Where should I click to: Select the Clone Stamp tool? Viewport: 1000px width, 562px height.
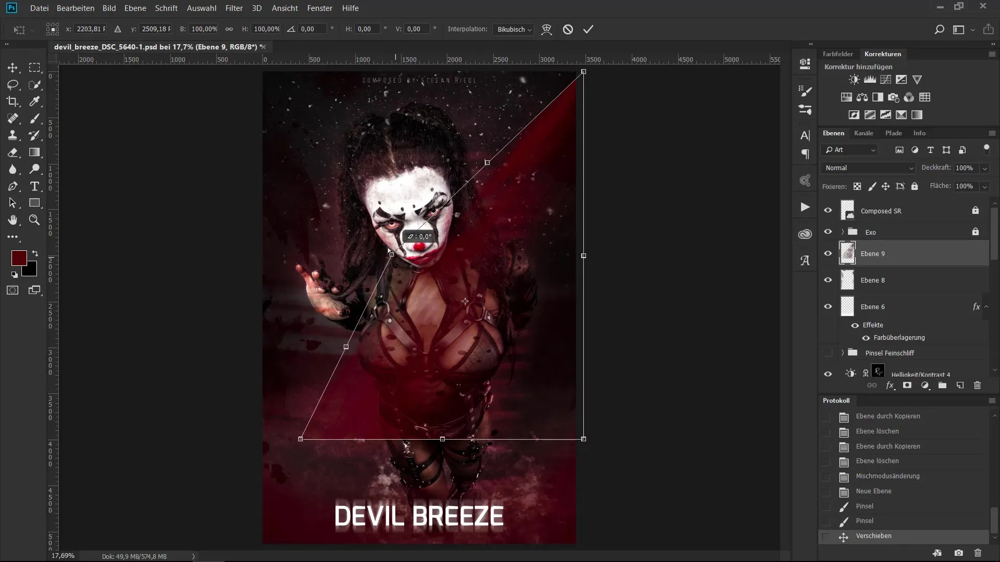tap(12, 135)
